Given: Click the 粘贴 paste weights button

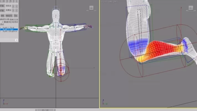Looking at the screenshot, I should (2, 16).
